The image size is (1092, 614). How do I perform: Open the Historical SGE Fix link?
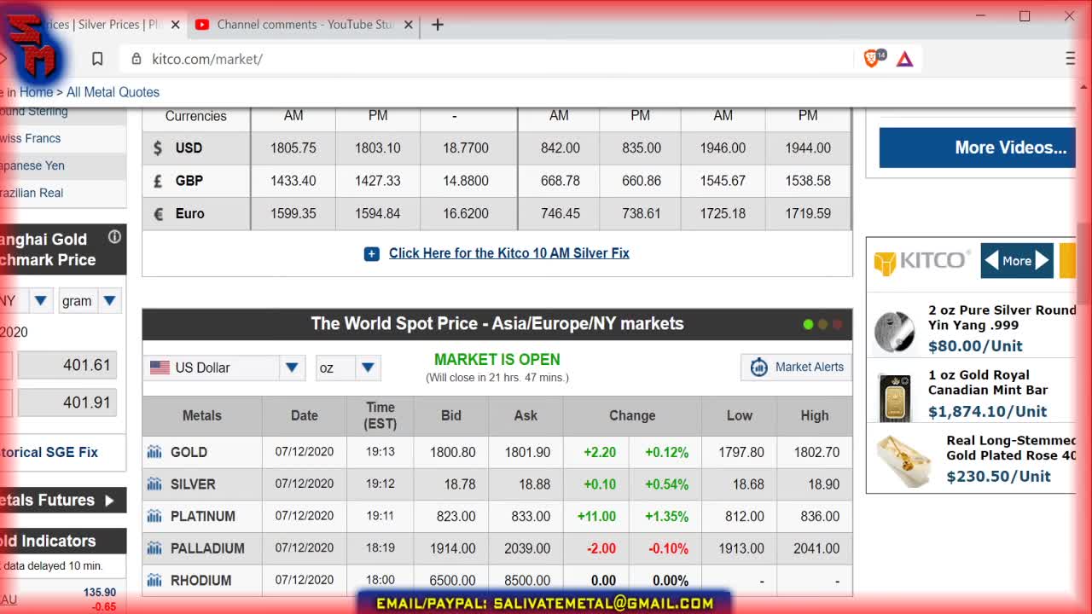coord(49,452)
